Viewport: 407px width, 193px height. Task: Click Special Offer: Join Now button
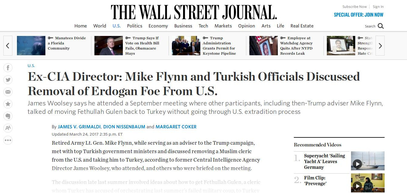pos(358,15)
